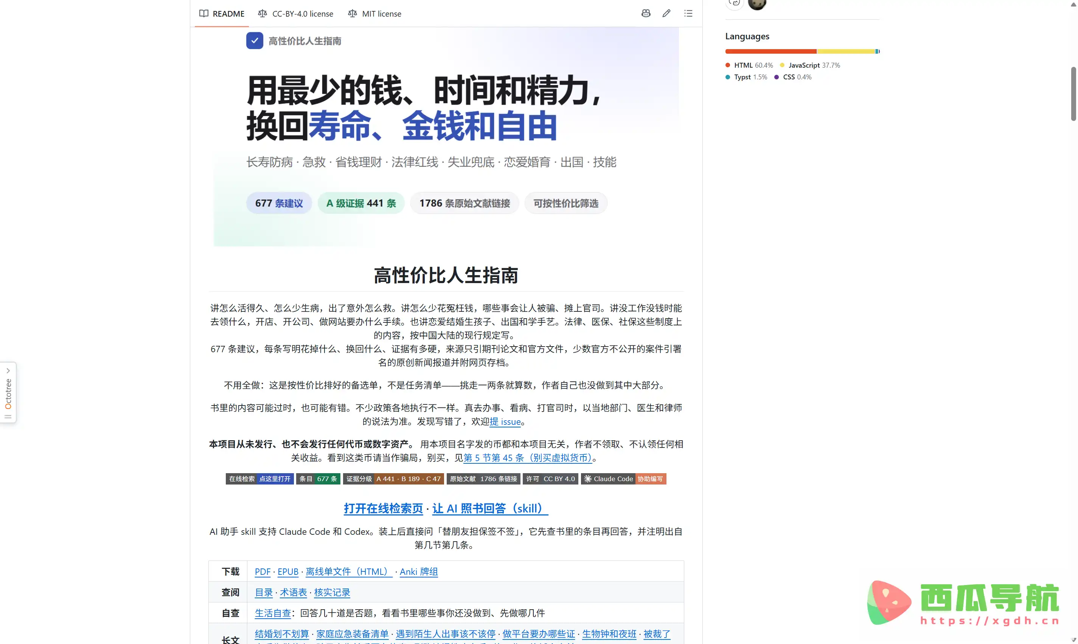
Task: Click the hero banner image 用最少的钱
Action: pos(446,137)
